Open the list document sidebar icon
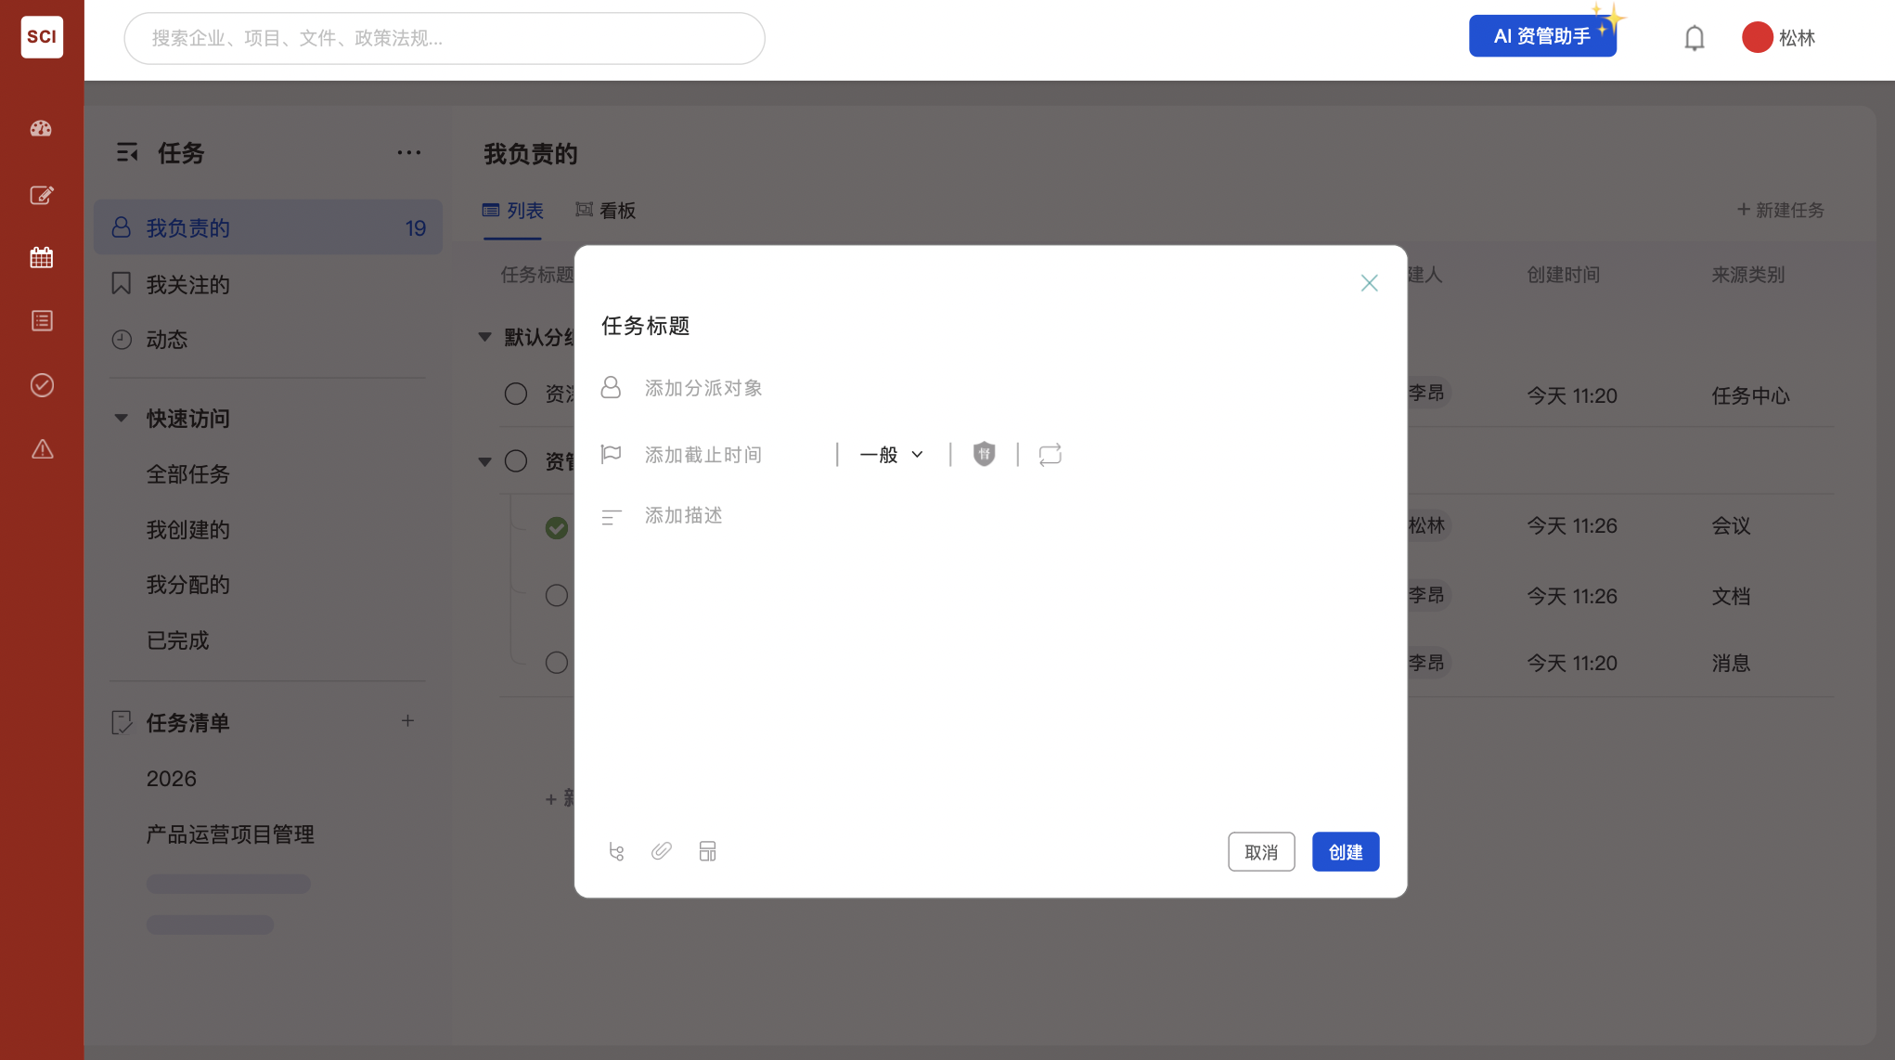This screenshot has width=1895, height=1060. [x=42, y=321]
